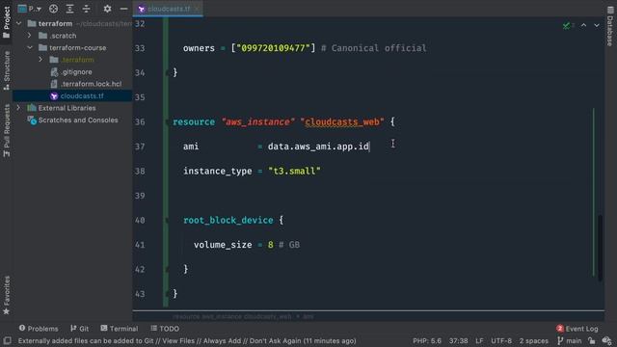Click line number 37 in gutter
The height and width of the screenshot is (347, 617).
pyautogui.click(x=140, y=147)
